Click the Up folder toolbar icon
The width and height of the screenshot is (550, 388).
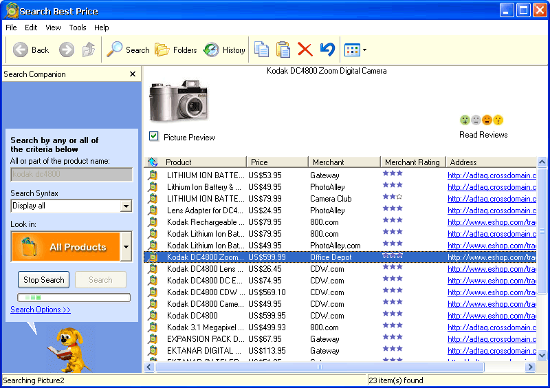coord(89,50)
